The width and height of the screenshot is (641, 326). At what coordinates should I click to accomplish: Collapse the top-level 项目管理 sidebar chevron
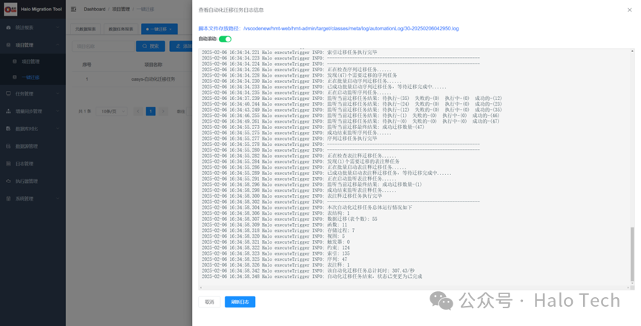(58, 45)
